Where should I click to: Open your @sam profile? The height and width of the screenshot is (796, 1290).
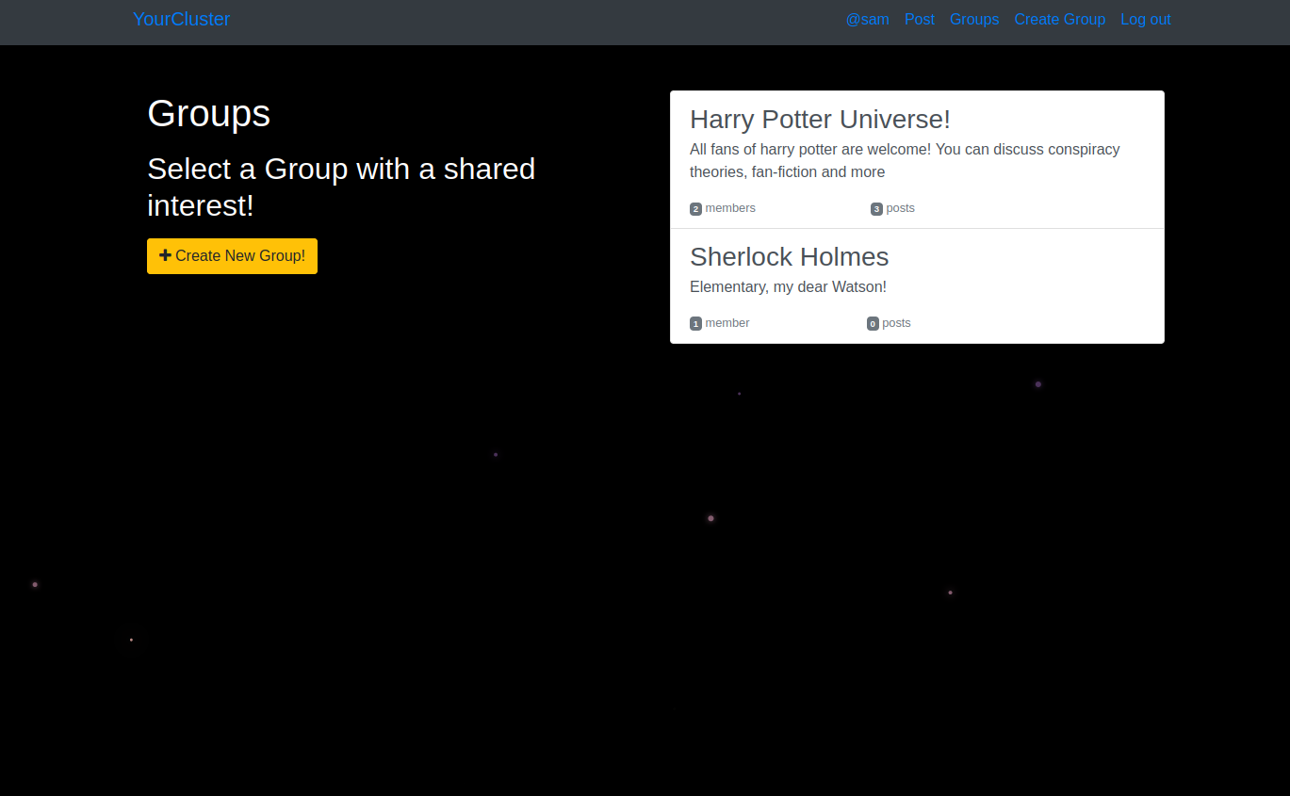(x=867, y=19)
